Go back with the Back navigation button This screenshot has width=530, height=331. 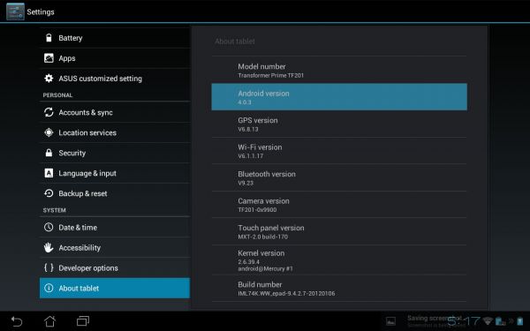point(16,321)
